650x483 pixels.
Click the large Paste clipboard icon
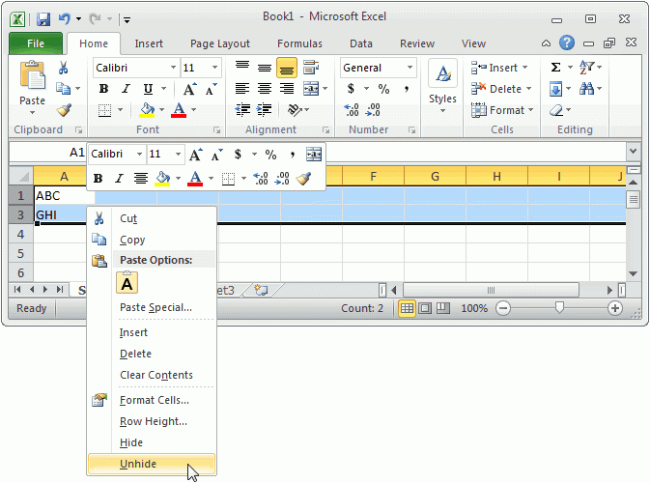(x=32, y=82)
